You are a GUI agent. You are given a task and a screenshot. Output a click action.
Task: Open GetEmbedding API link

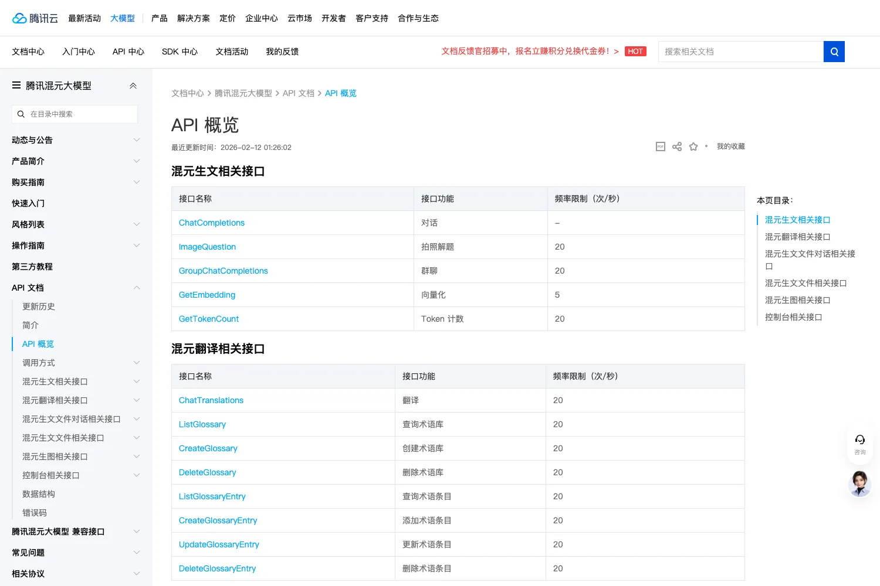click(207, 295)
